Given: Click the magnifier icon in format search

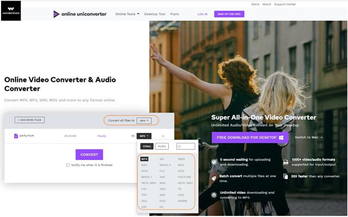Looking at the screenshot, I should click(179, 146).
